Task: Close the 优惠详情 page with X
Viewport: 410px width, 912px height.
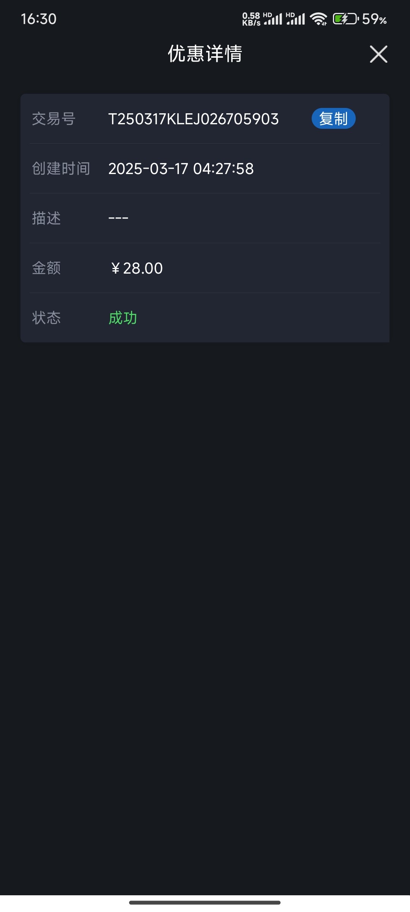Action: point(378,54)
